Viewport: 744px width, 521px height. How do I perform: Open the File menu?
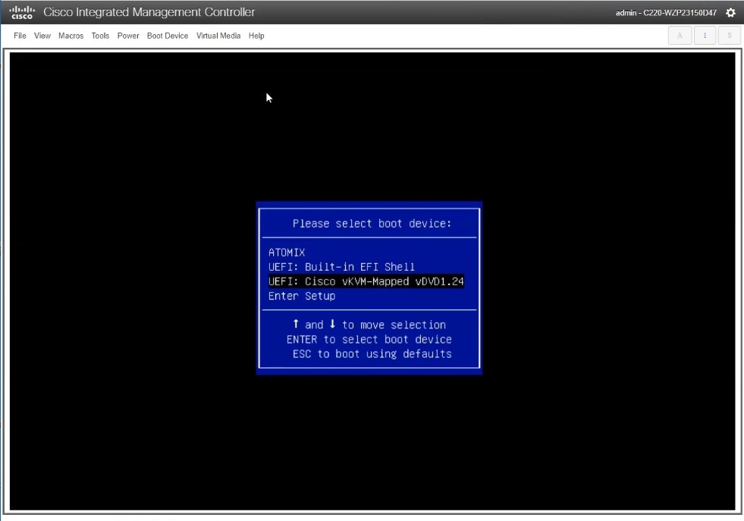coord(20,36)
